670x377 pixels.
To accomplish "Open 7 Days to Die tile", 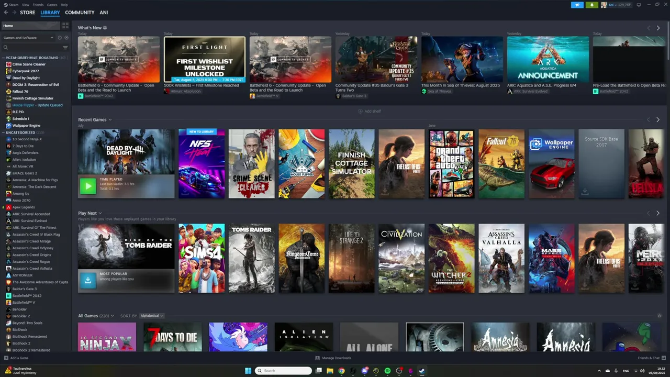I will point(173,337).
